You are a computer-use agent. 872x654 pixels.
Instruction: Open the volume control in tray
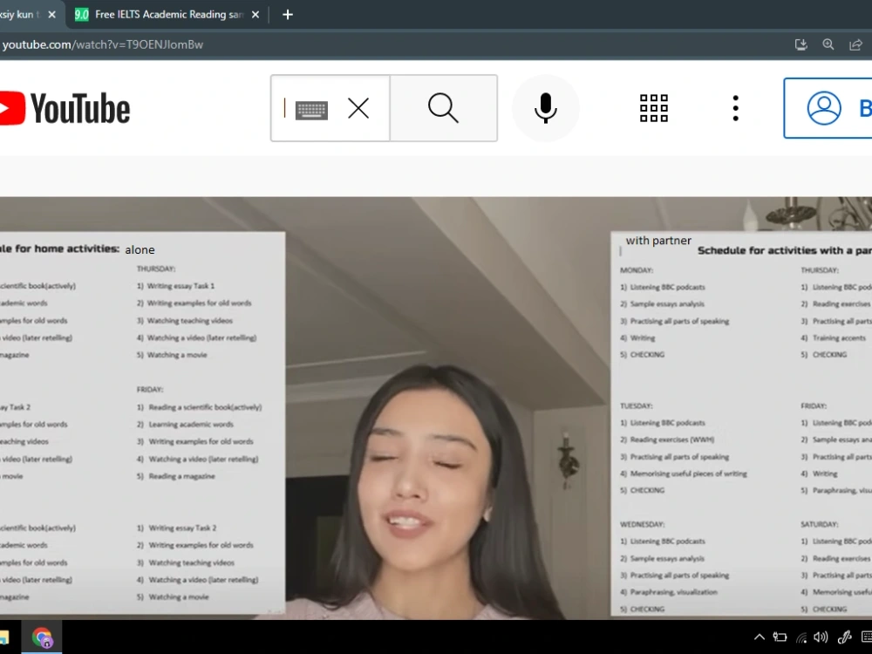(x=821, y=637)
